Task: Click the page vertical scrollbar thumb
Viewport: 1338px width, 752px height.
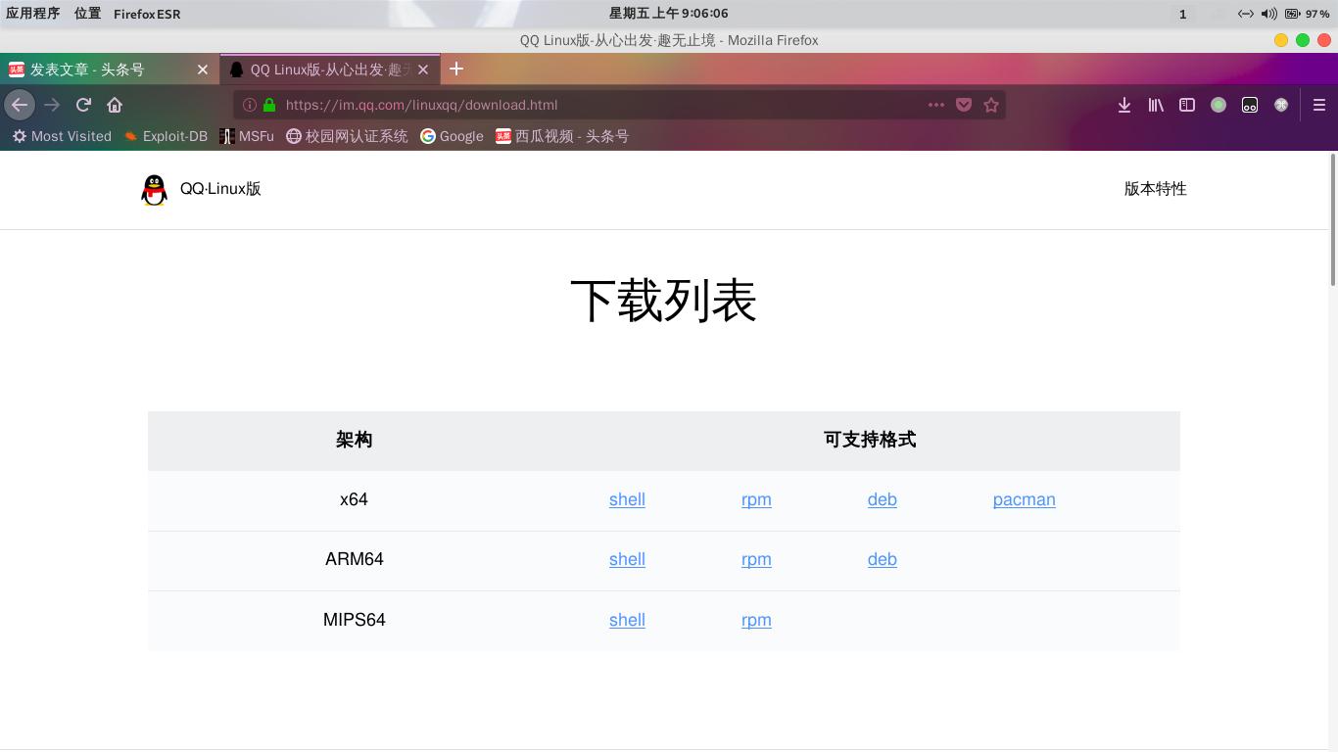Action: coord(1333,220)
